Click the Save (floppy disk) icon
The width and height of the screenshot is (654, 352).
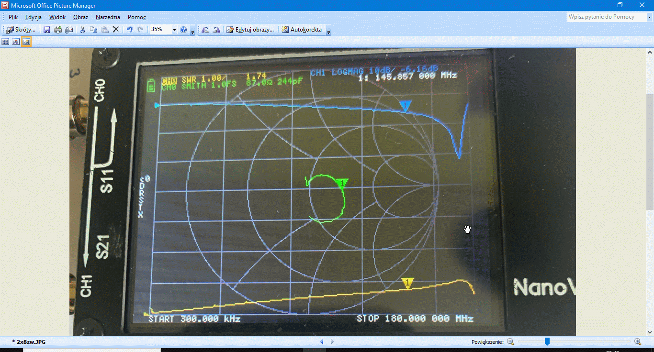(47, 30)
